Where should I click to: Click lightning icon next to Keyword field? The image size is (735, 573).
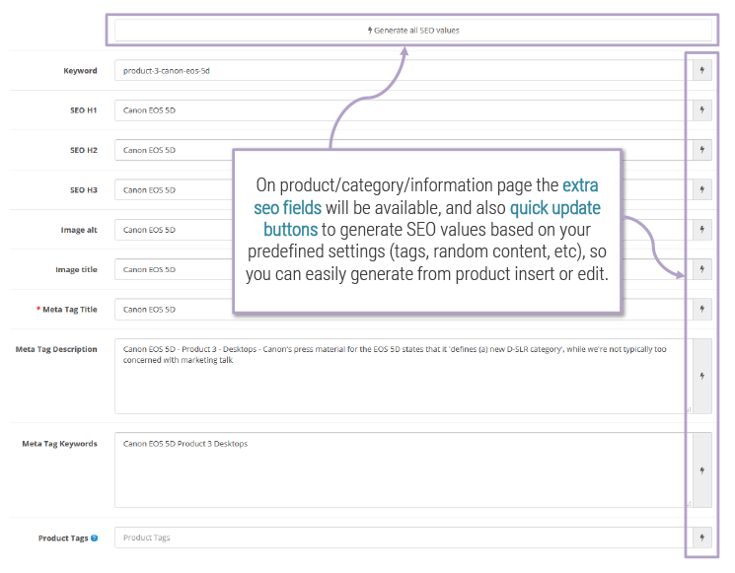[x=701, y=71]
